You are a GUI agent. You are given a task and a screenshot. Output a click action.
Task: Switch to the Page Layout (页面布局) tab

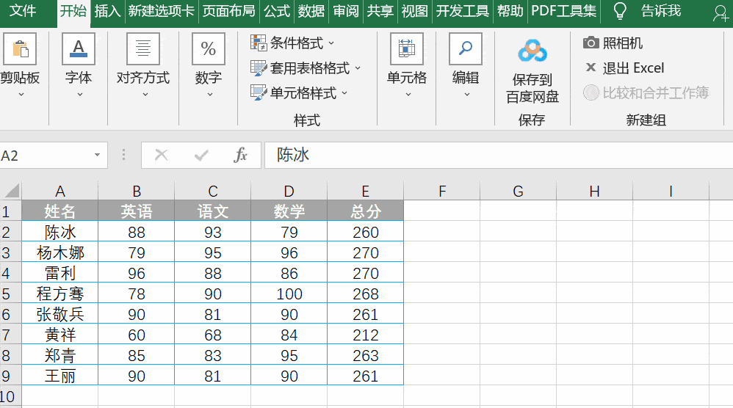[228, 10]
